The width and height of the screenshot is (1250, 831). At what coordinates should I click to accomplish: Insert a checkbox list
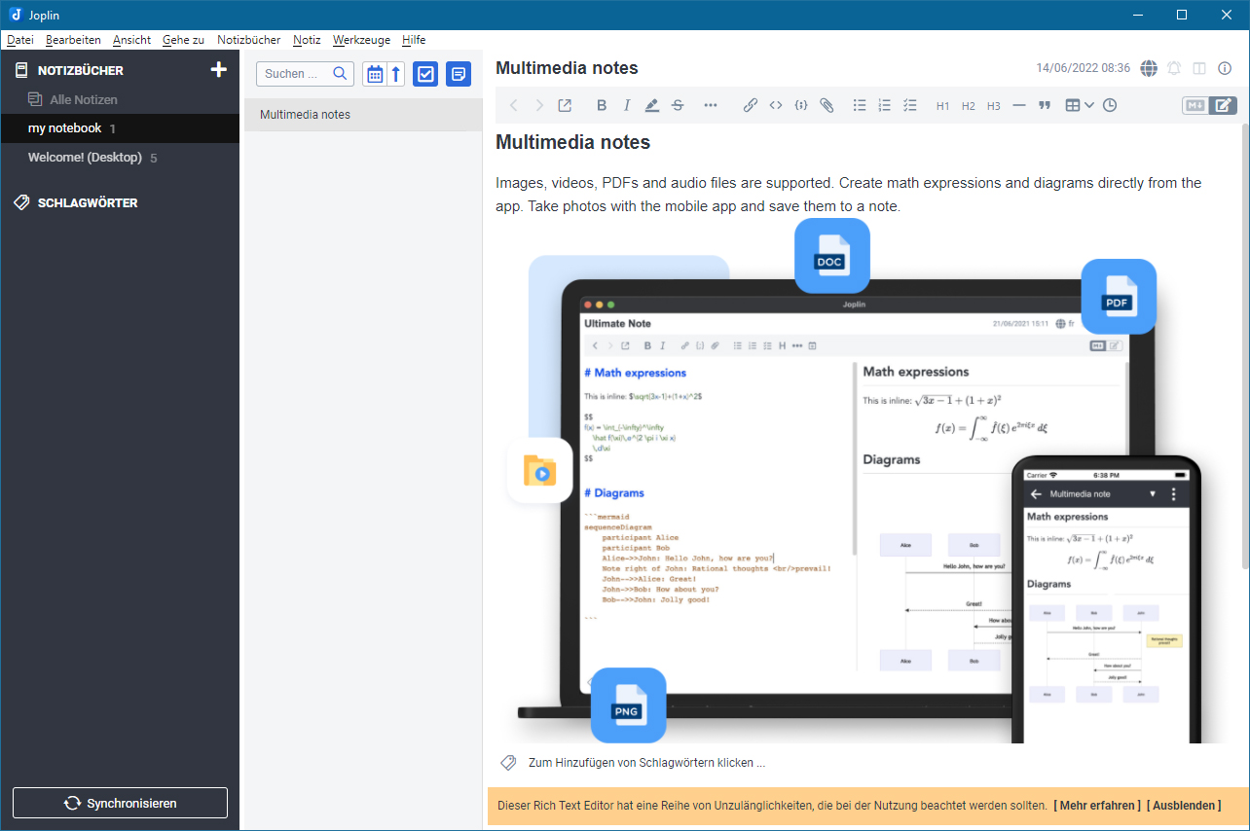(x=910, y=105)
